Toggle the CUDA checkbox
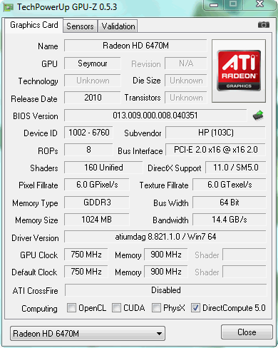 tap(116, 308)
